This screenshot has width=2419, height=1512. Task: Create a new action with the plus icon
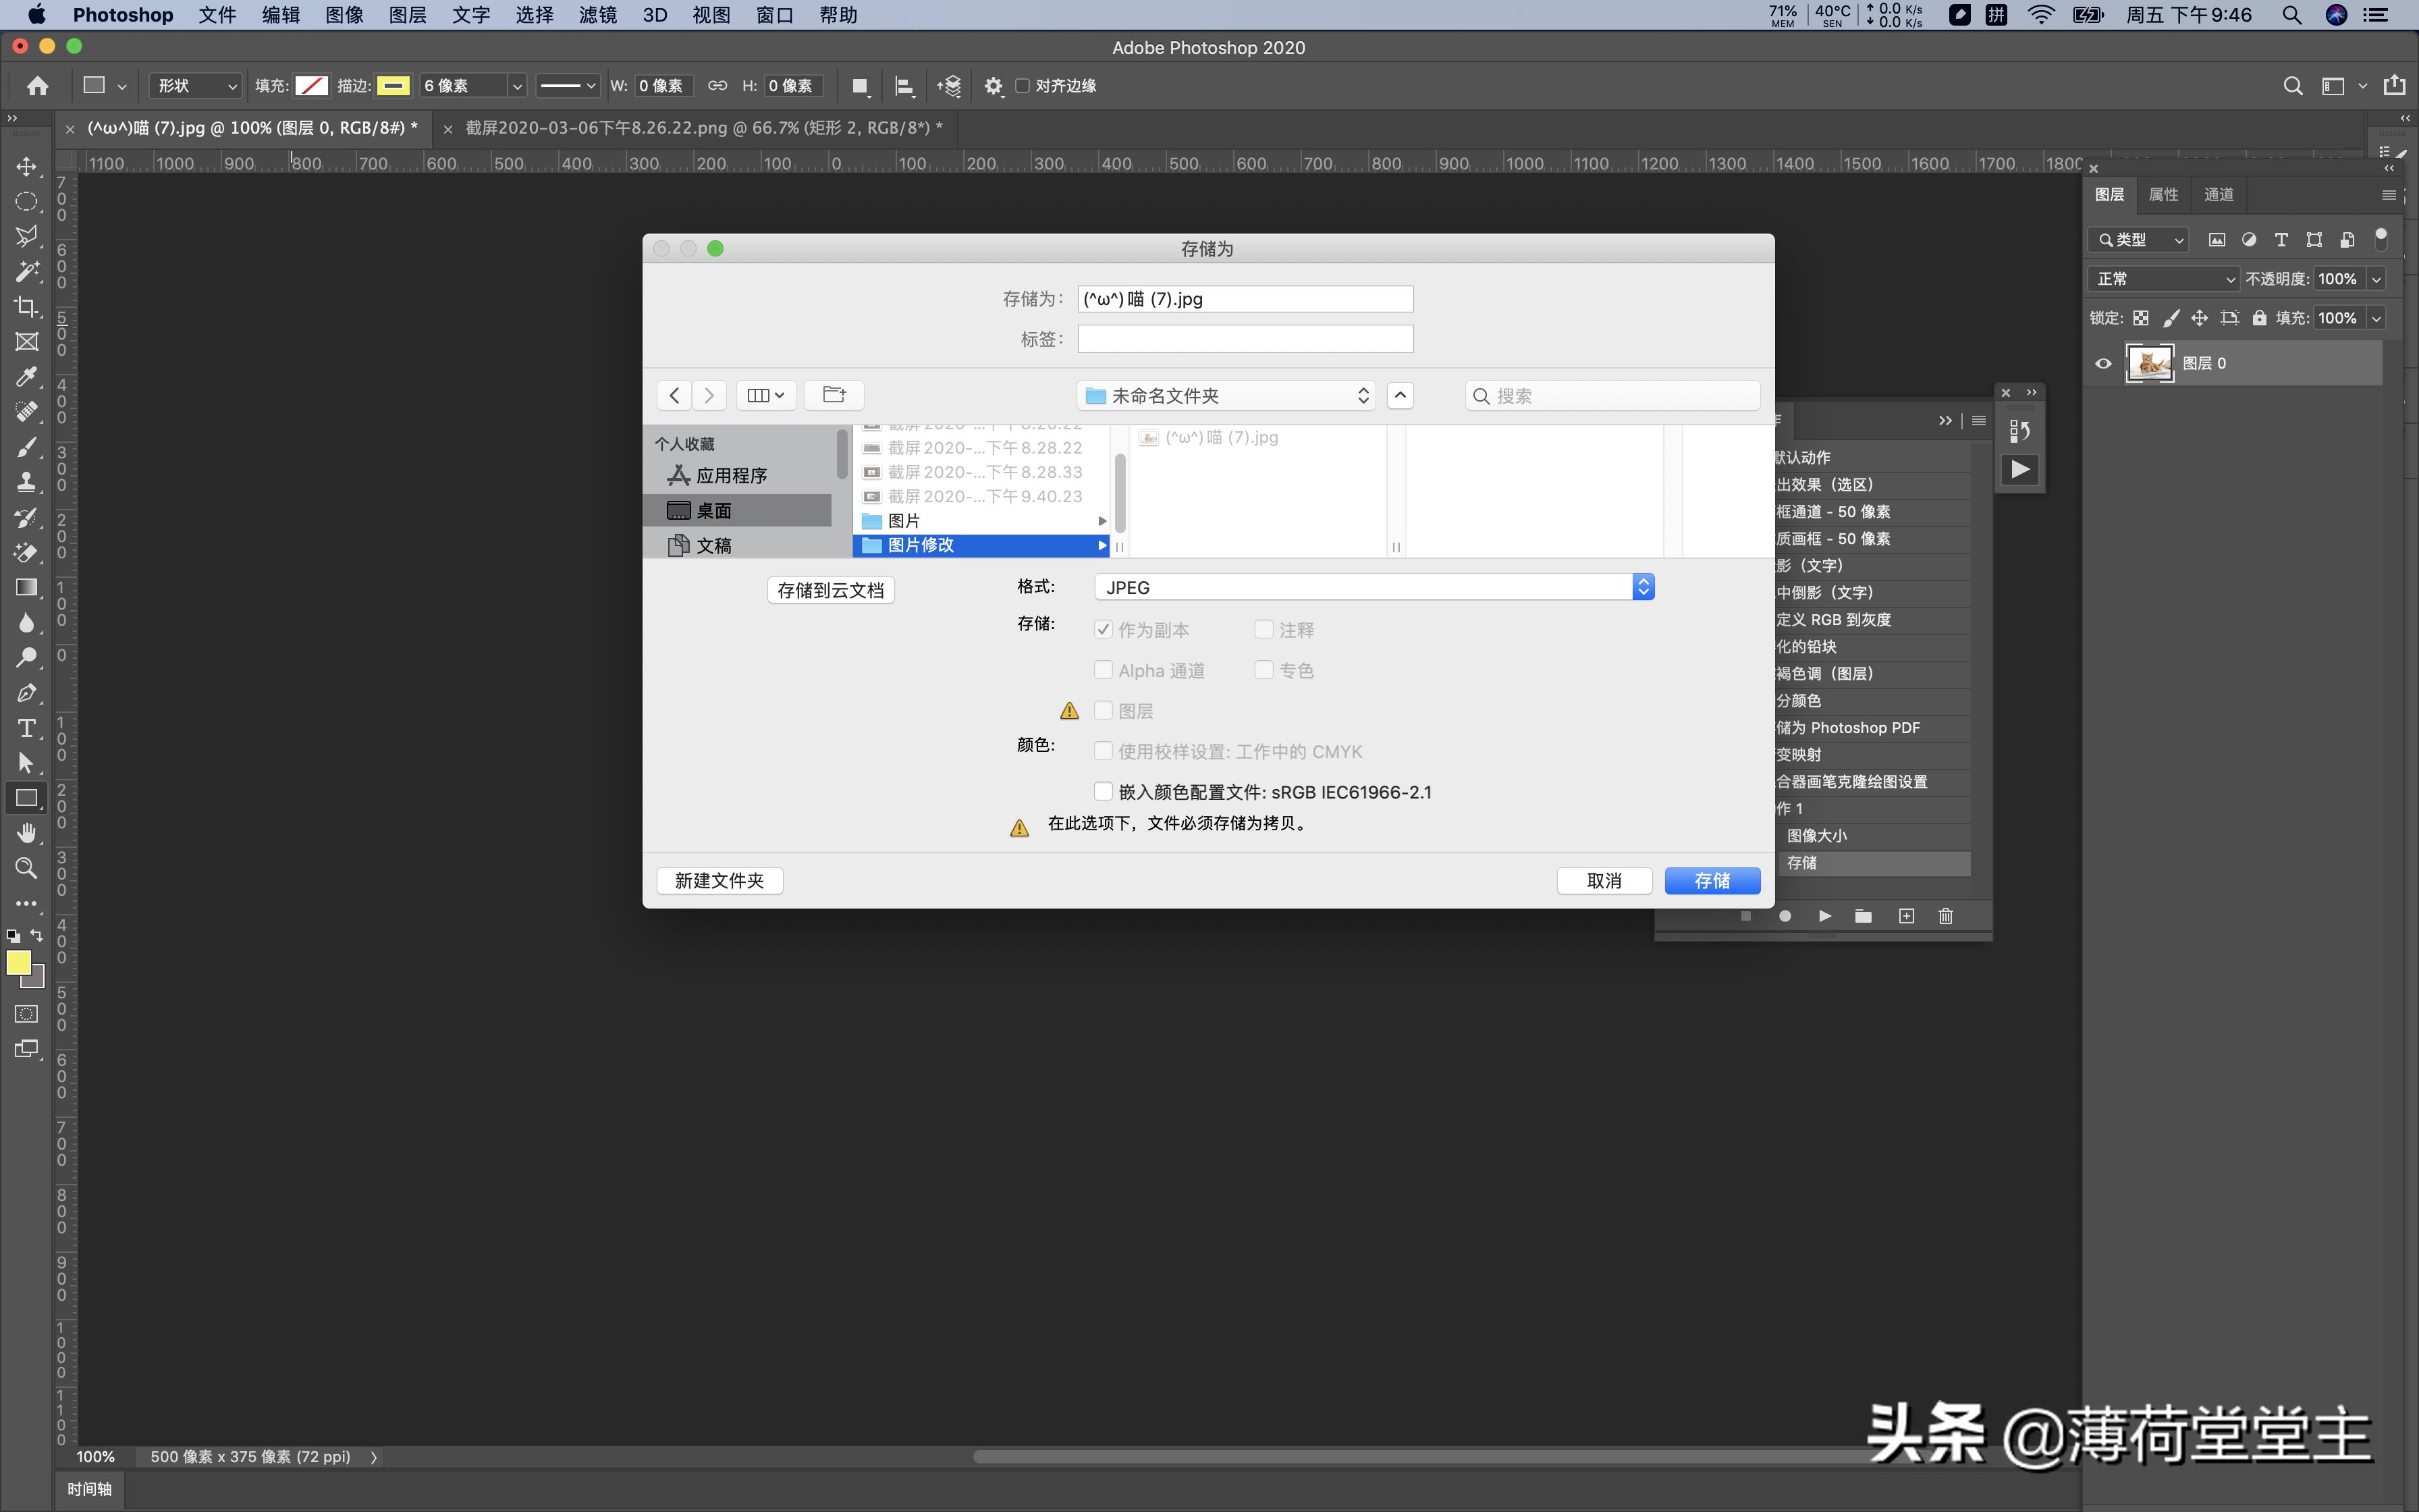point(1905,916)
